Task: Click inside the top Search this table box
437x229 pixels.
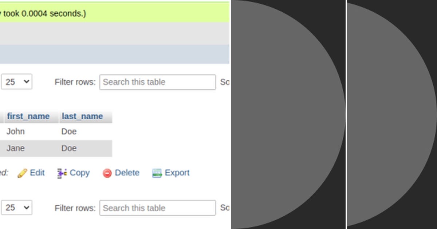Action: point(157,82)
